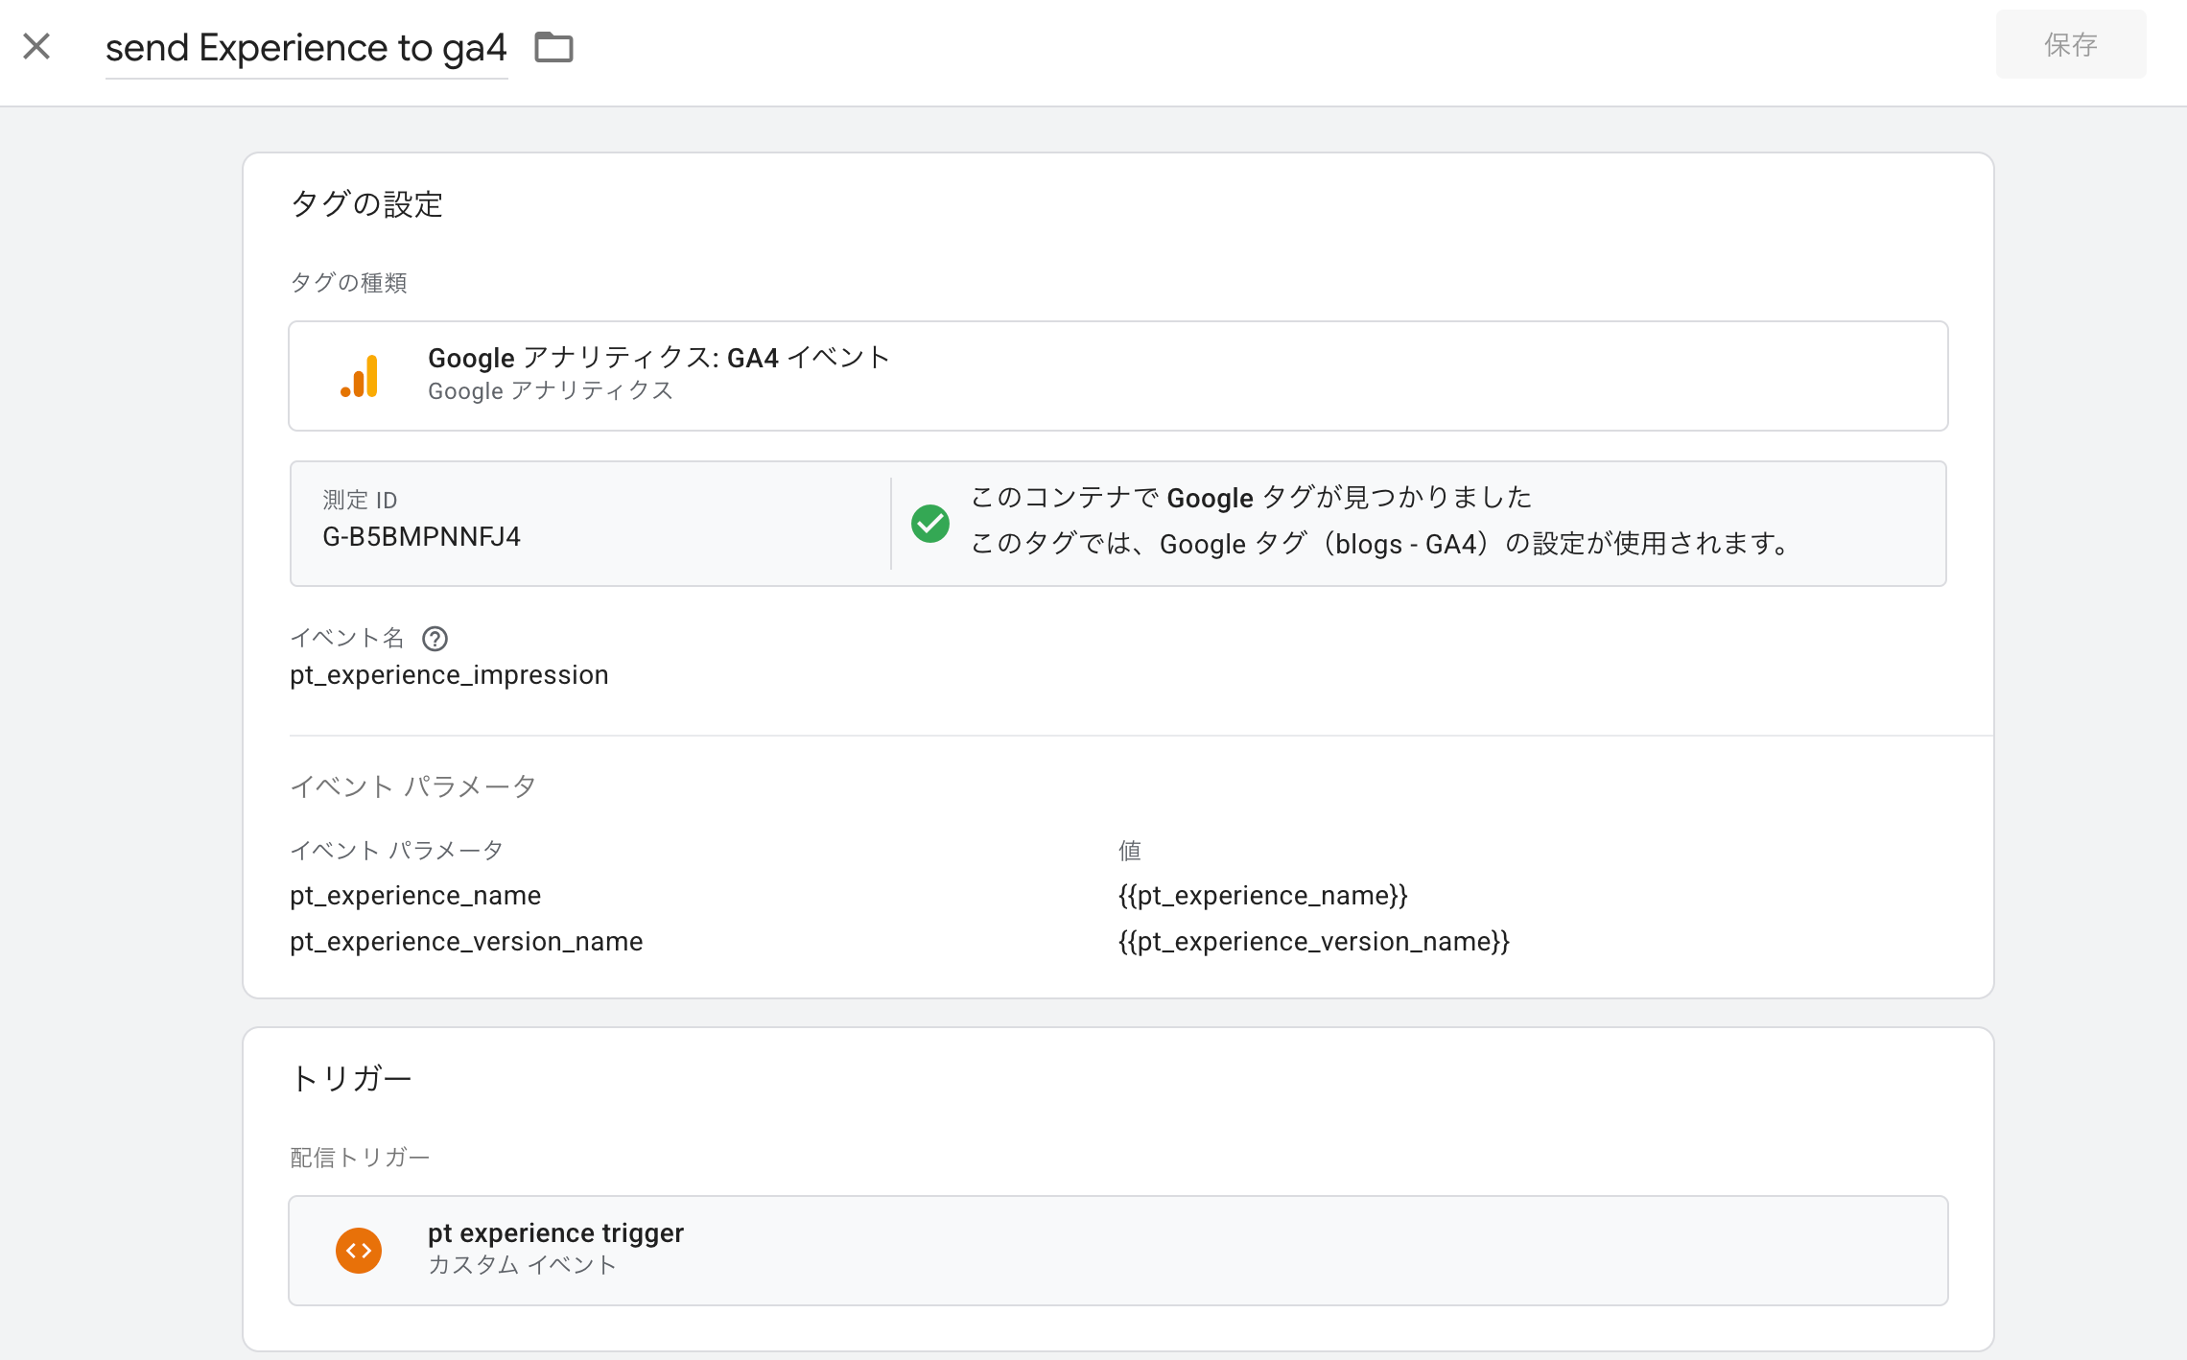Click the green checkmark Google tag icon
The width and height of the screenshot is (2187, 1360).
click(929, 524)
